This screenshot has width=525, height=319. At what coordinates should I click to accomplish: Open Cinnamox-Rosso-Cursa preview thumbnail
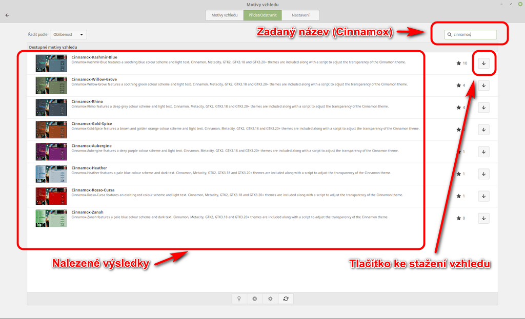(51, 196)
